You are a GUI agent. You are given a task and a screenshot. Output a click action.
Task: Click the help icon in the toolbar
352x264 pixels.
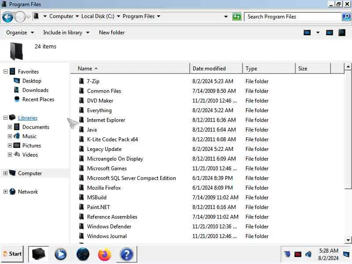point(342,33)
